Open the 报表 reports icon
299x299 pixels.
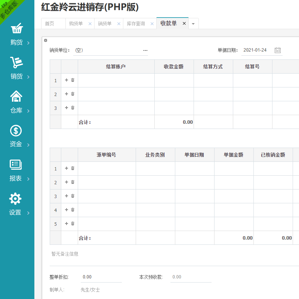point(16,164)
